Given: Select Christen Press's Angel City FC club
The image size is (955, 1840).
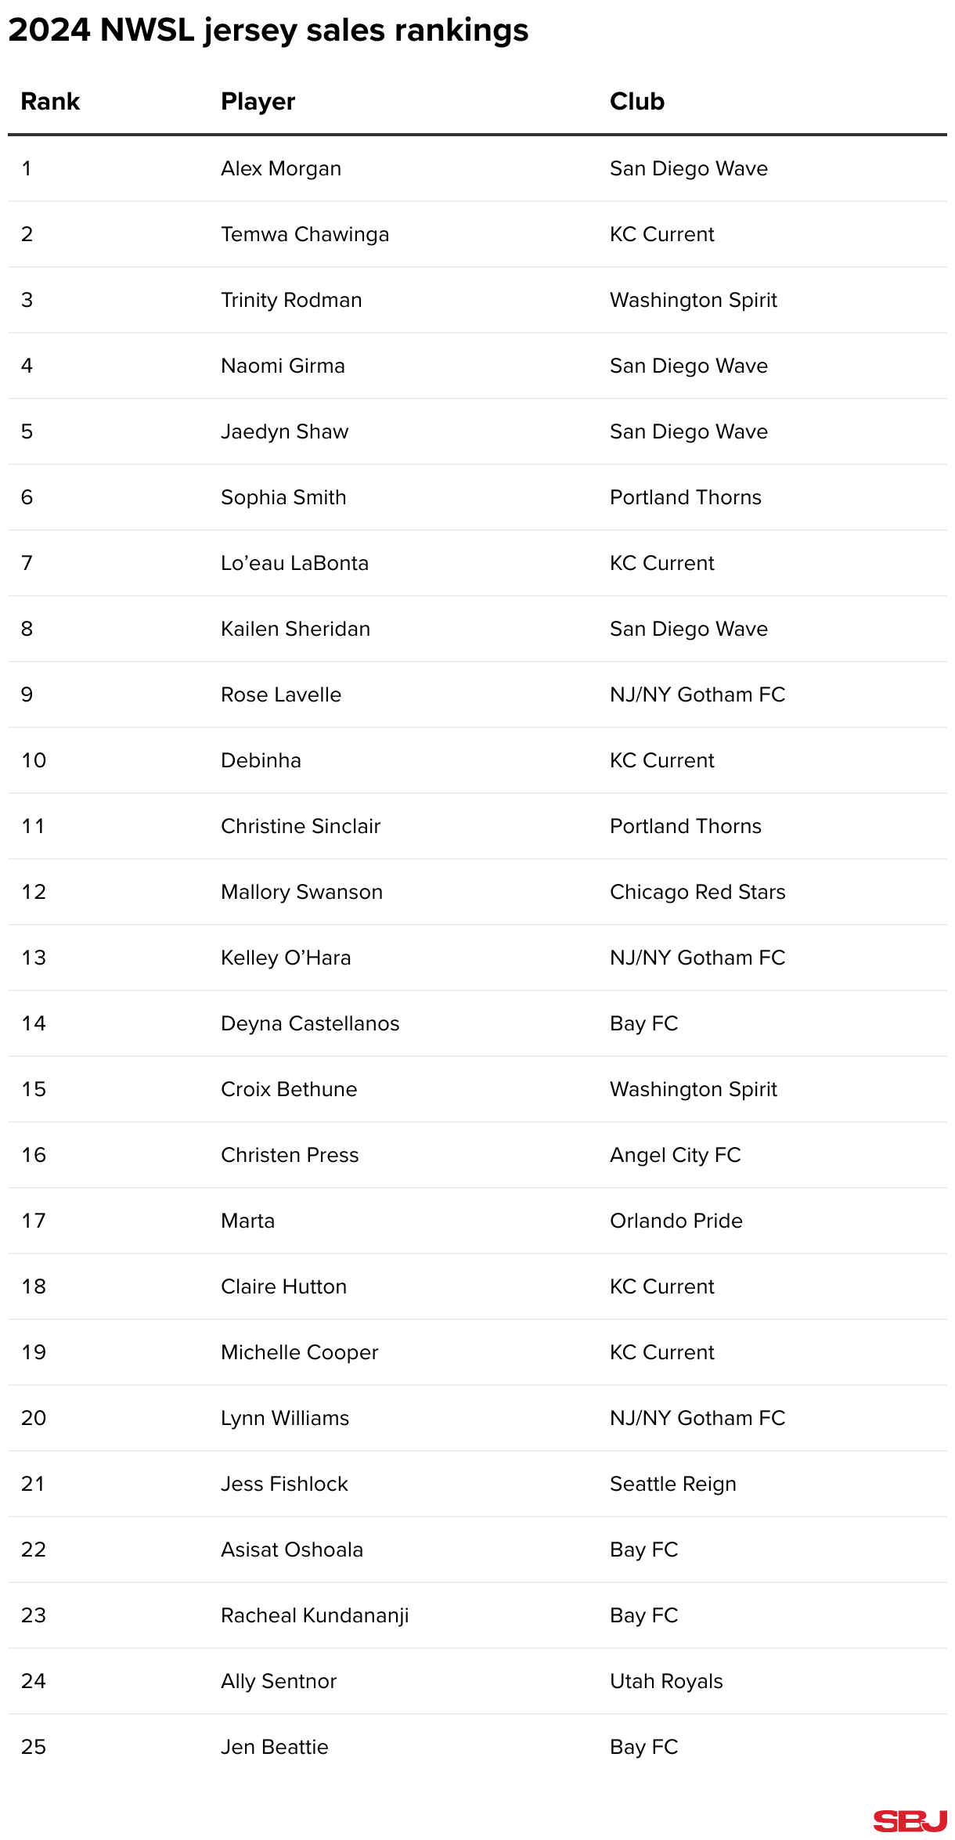Looking at the screenshot, I should tap(676, 1156).
